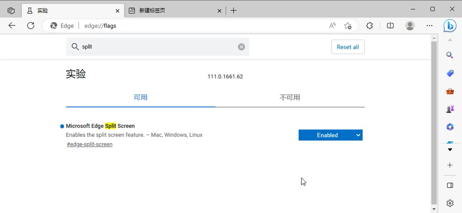The height and width of the screenshot is (213, 462).
Task: Open the Extensions puzzle icon
Action: tap(370, 26)
